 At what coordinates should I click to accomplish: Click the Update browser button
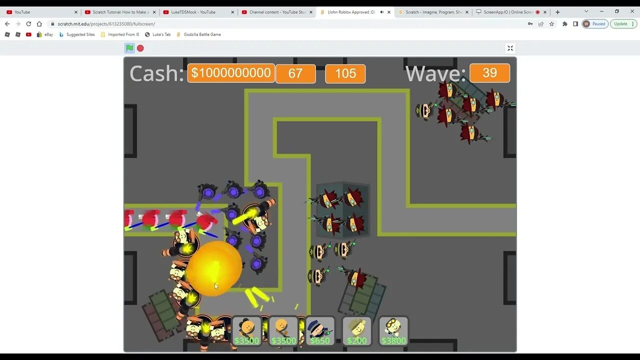coord(620,23)
